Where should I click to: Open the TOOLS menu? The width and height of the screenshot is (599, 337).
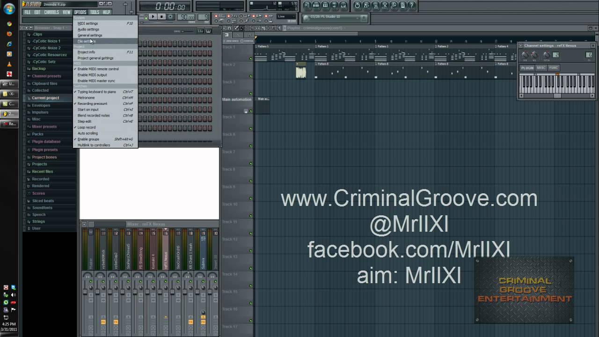(95, 12)
